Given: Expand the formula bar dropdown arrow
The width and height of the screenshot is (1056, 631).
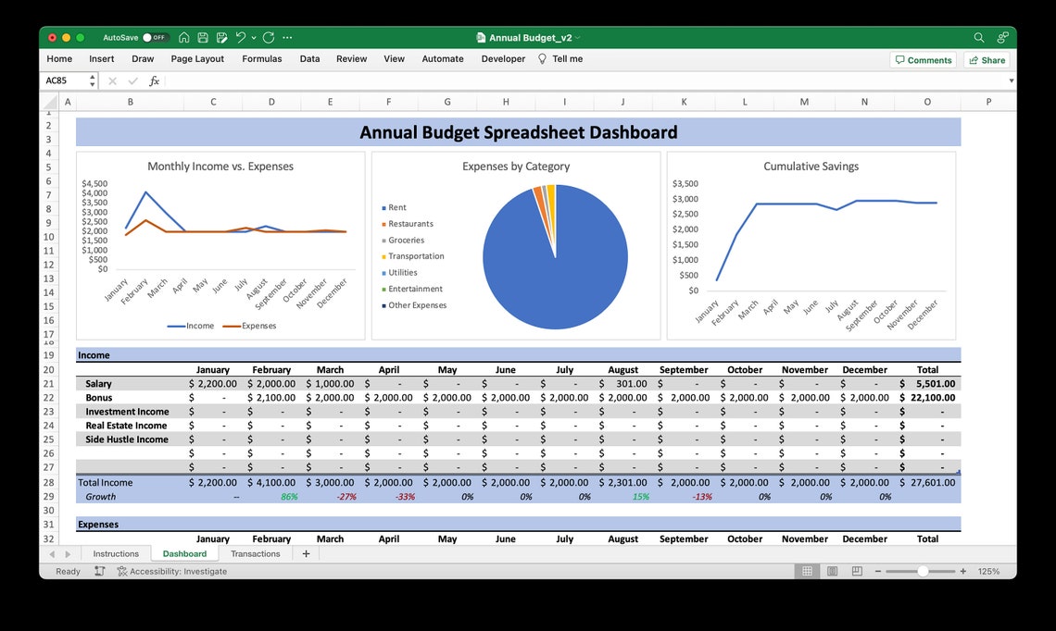Looking at the screenshot, I should pos(1011,80).
